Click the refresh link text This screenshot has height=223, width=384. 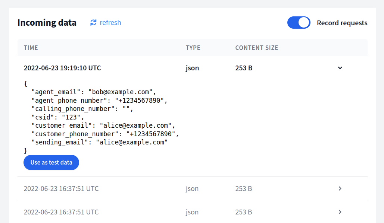110,23
